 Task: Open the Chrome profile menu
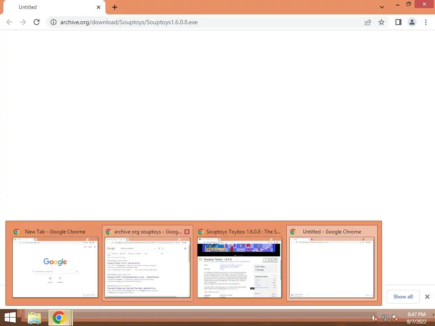[x=412, y=22]
